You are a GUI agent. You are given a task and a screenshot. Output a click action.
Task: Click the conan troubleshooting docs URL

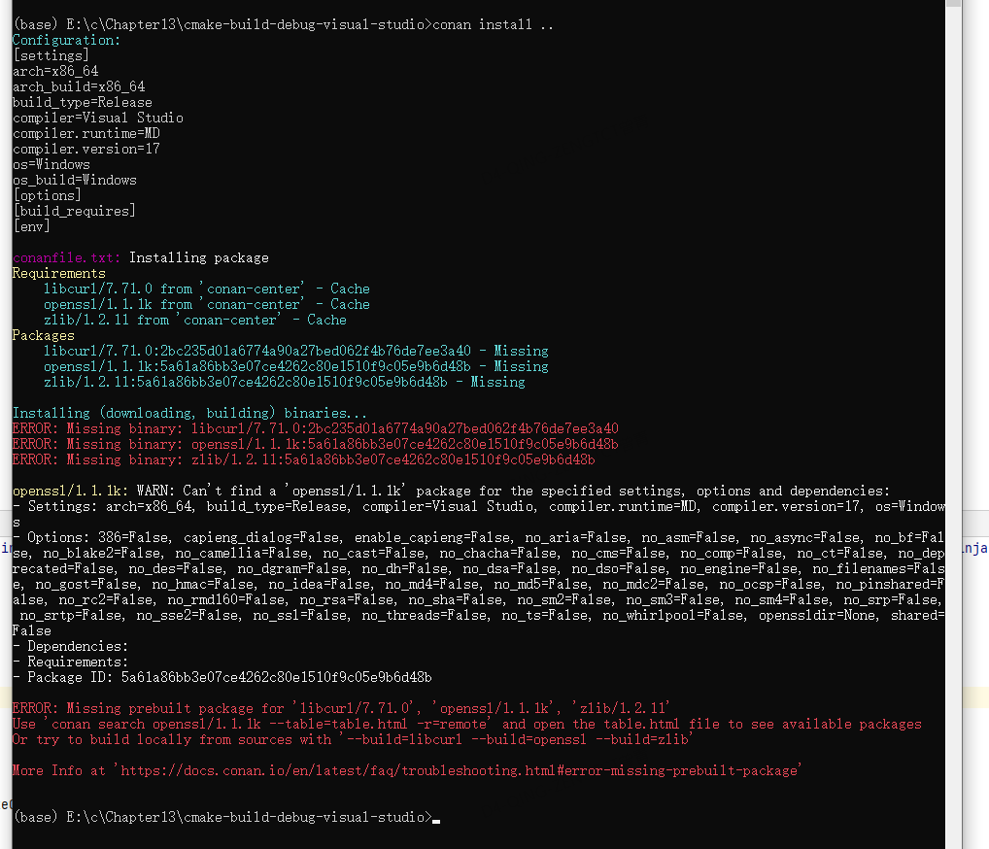(x=459, y=770)
